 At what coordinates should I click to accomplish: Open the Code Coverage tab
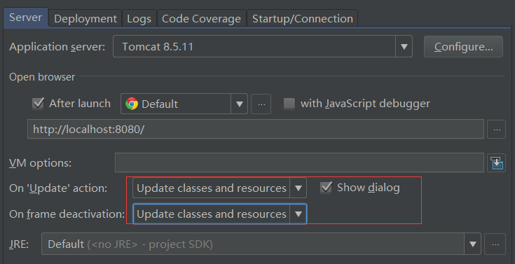pos(201,18)
